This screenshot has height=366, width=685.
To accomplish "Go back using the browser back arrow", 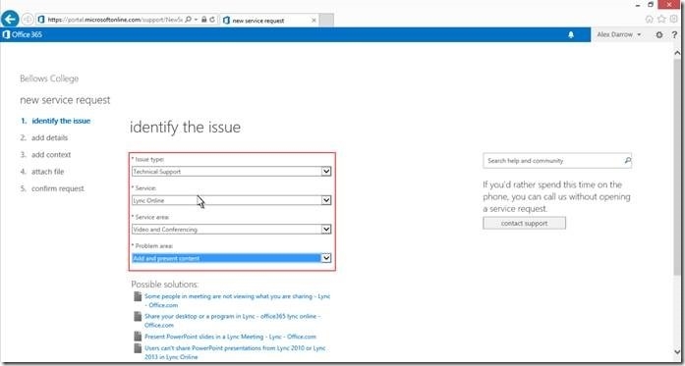I will (10, 20).
